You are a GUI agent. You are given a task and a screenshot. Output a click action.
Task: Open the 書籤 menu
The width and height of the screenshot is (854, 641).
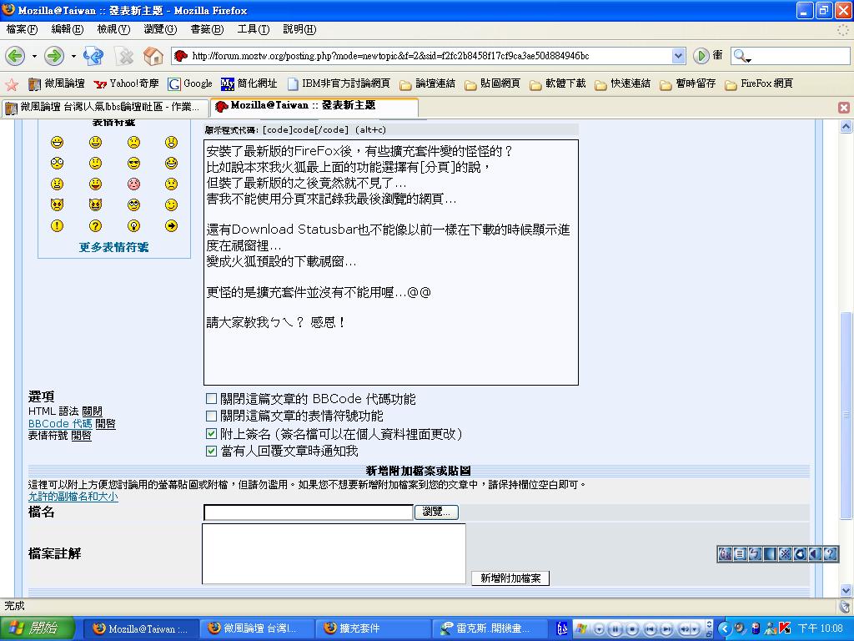pos(206,29)
